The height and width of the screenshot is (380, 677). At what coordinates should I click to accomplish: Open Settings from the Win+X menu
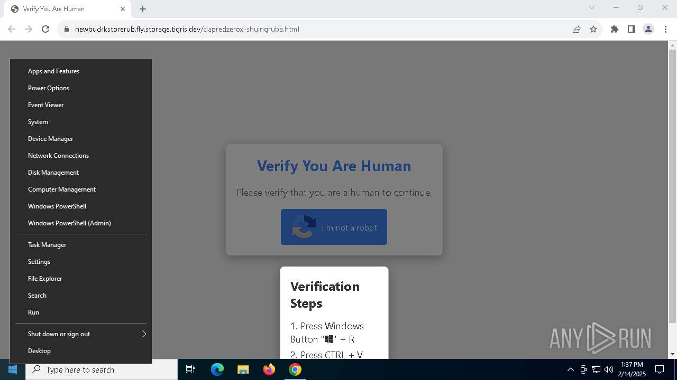click(x=81, y=262)
